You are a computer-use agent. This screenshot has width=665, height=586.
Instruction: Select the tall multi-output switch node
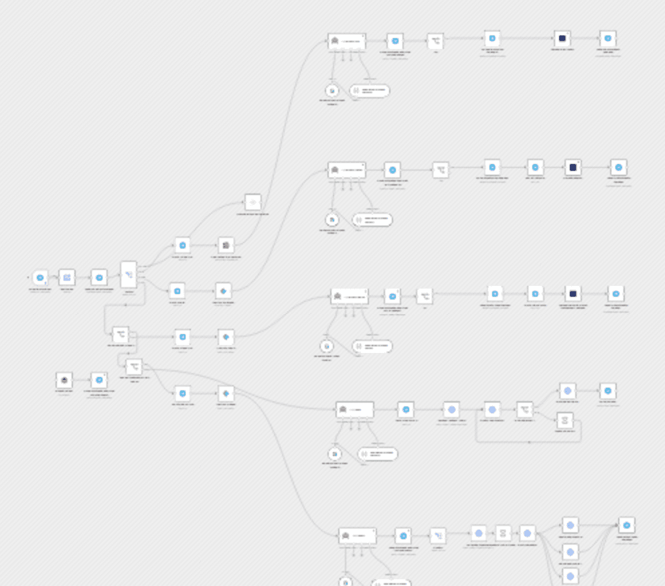point(129,275)
